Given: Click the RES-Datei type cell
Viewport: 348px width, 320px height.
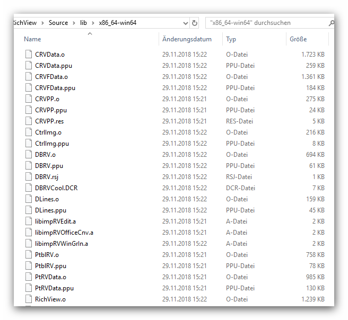Looking at the screenshot, I should pyautogui.click(x=239, y=121).
